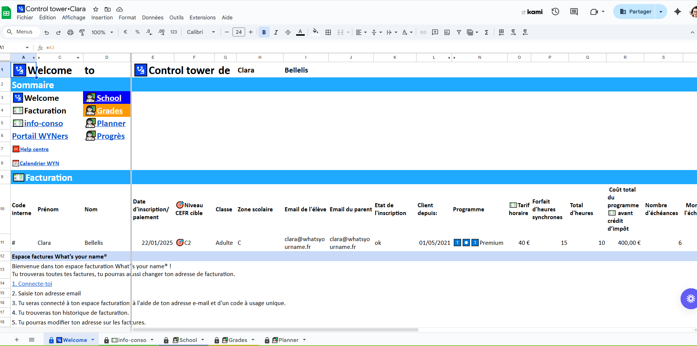Go to Google Sheets home
697x346 pixels.
pyautogui.click(x=7, y=13)
